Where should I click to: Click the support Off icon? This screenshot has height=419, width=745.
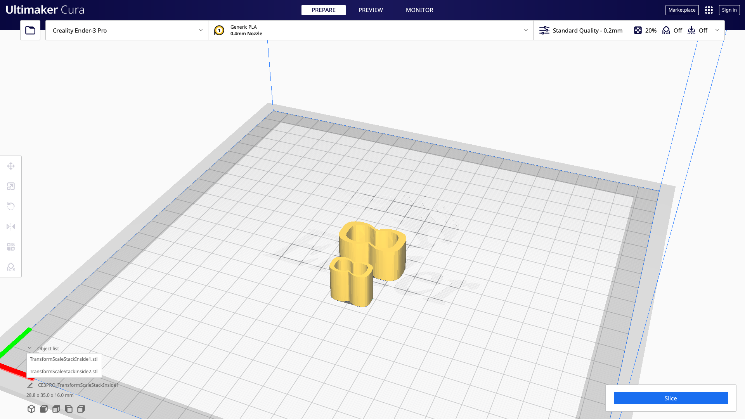pyautogui.click(x=666, y=30)
